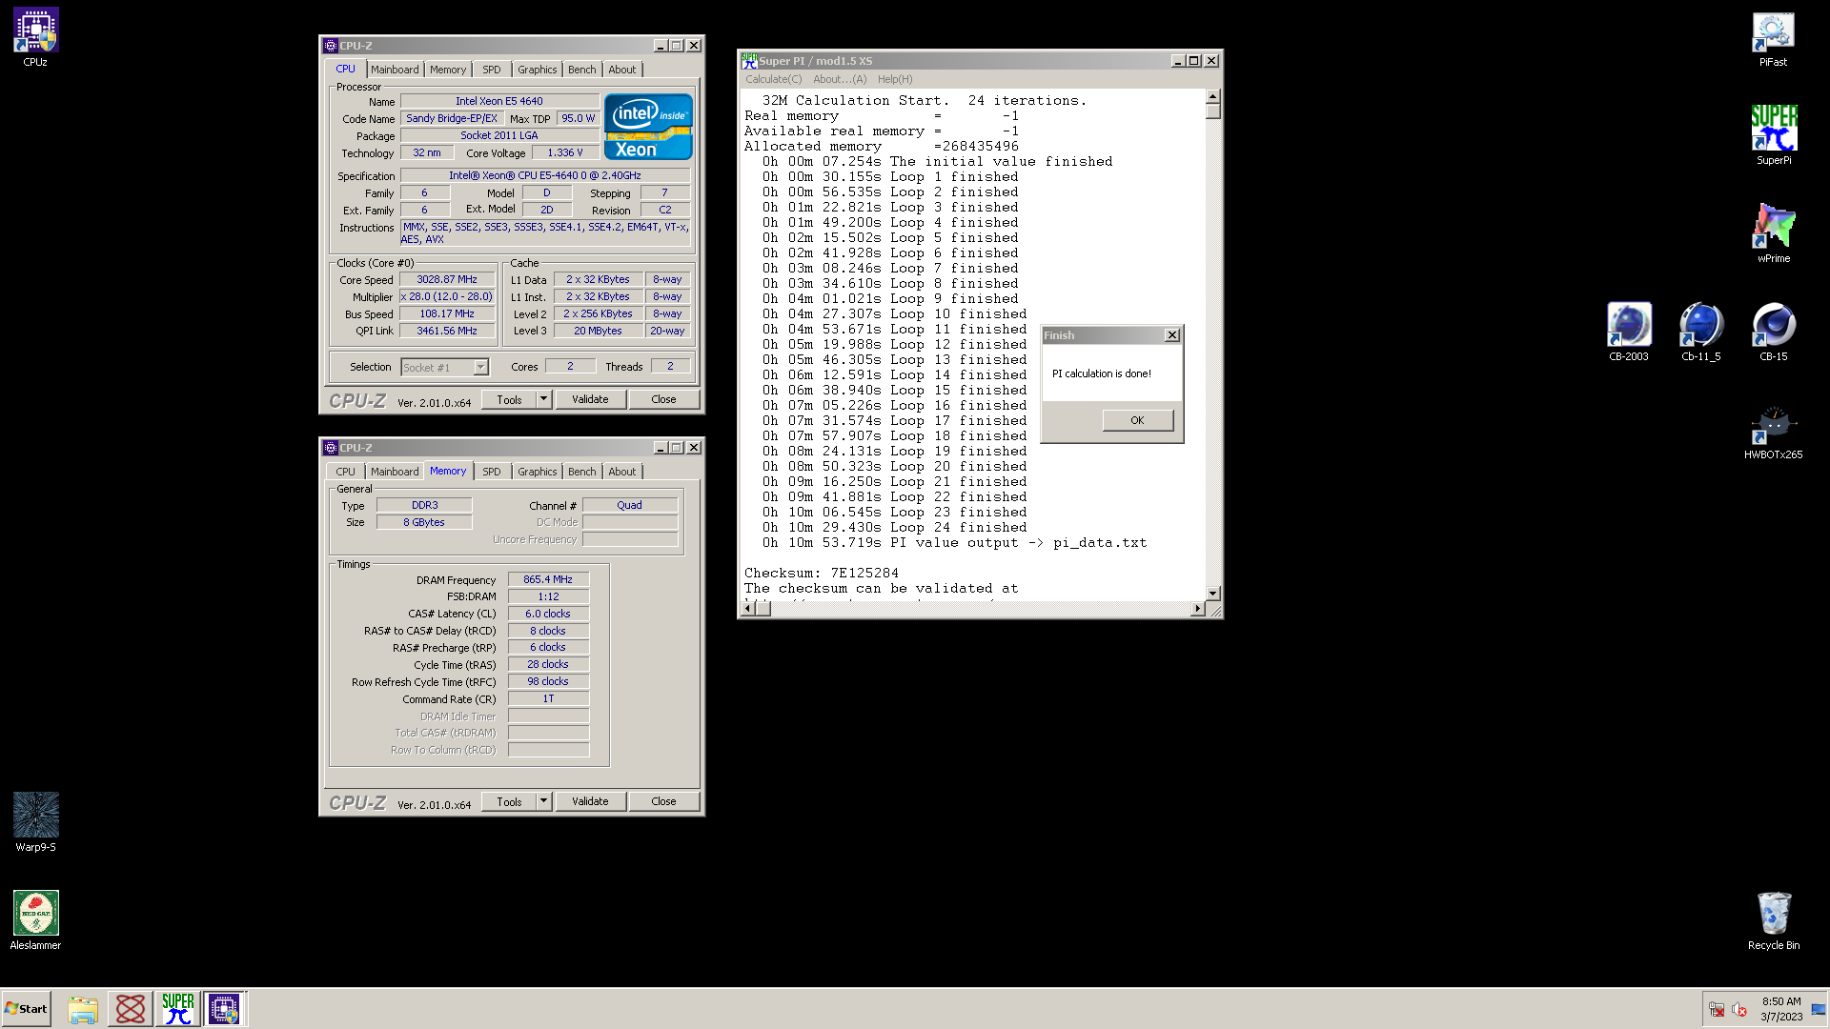Click the CAS# Latency value field

tap(548, 614)
